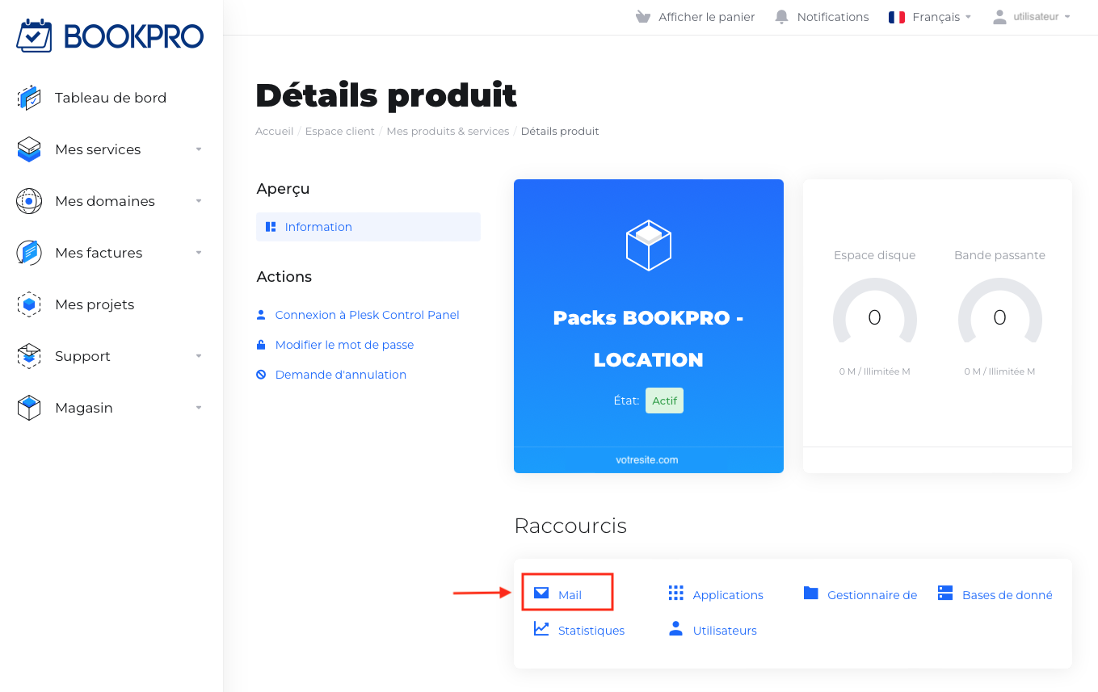Open Tableau de bord menu item

point(111,98)
